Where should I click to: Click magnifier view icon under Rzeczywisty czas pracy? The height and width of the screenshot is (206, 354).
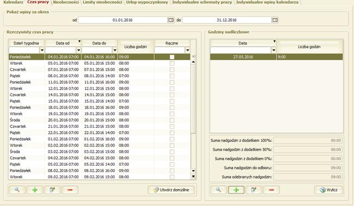17,190
